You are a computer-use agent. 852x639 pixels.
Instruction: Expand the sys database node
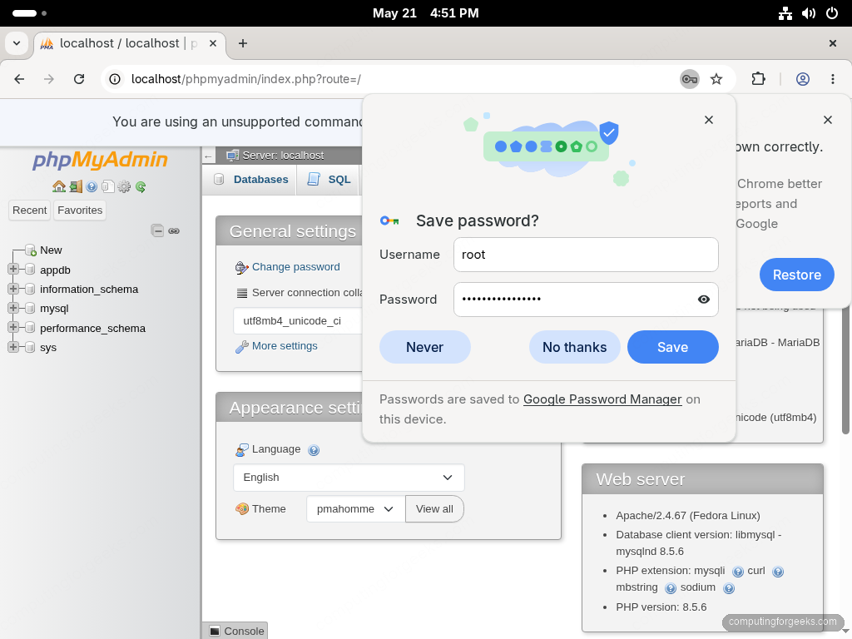pyautogui.click(x=13, y=347)
